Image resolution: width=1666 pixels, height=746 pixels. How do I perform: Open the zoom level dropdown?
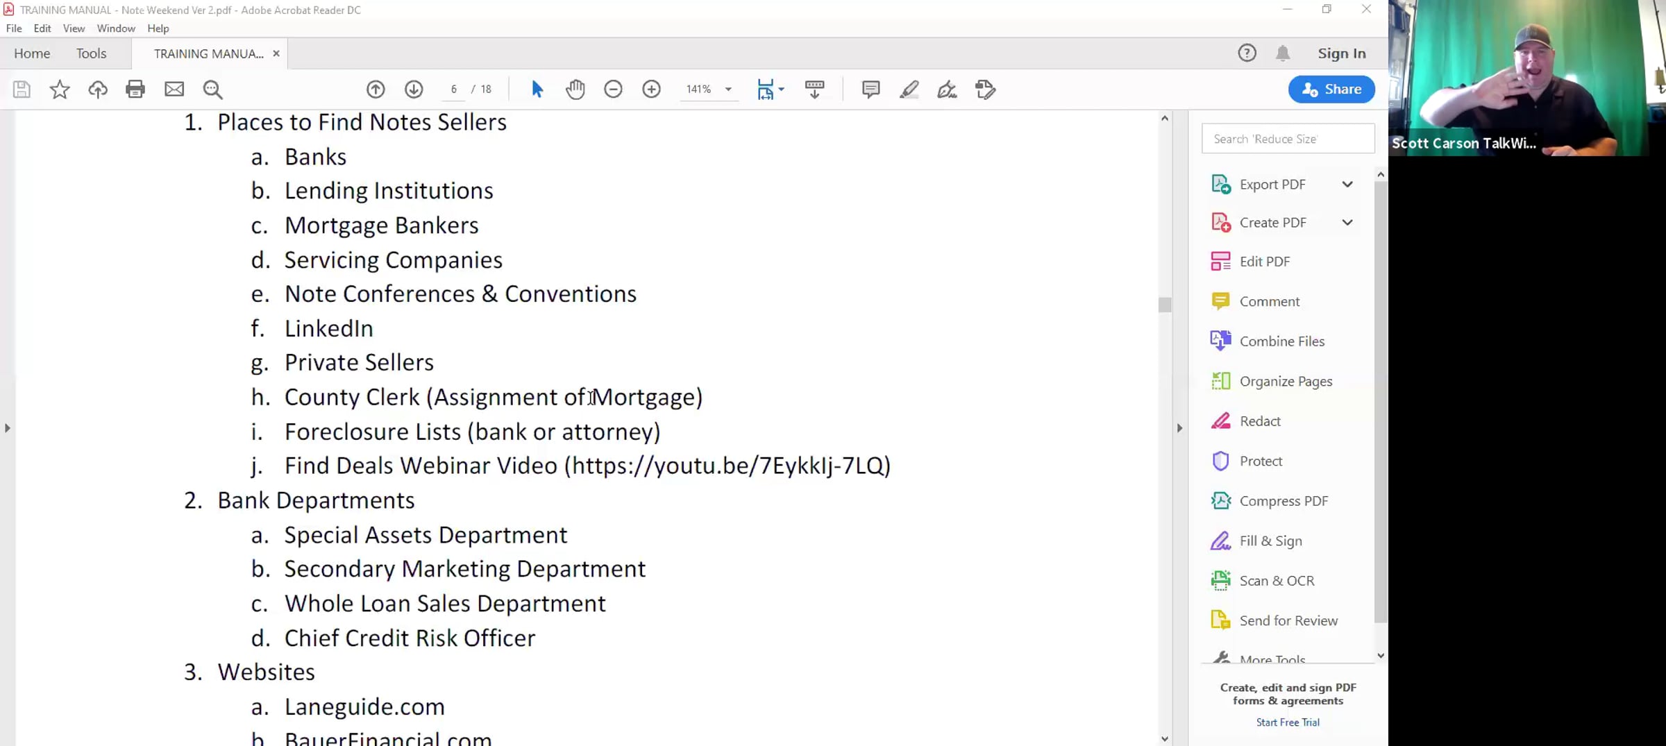coord(728,90)
